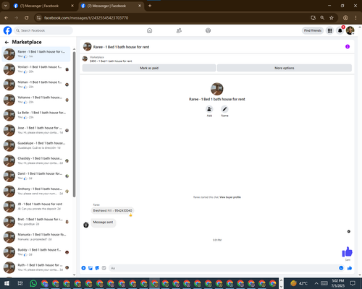
Task: Open Nishan conversation in chat list
Action: [36, 85]
